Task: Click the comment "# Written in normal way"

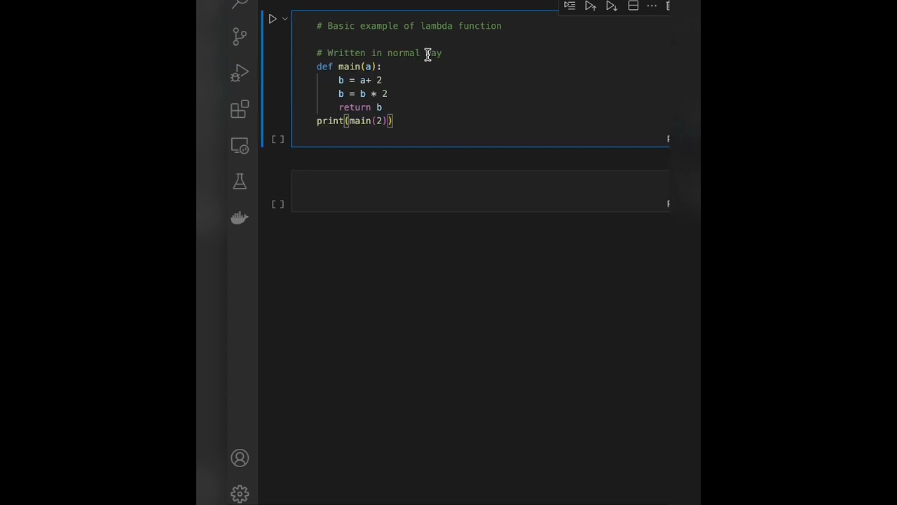Action: pos(379,53)
